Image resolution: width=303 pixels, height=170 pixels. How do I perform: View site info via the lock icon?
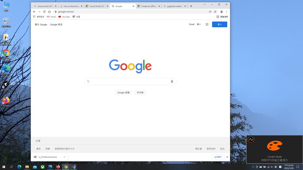[x=56, y=12]
